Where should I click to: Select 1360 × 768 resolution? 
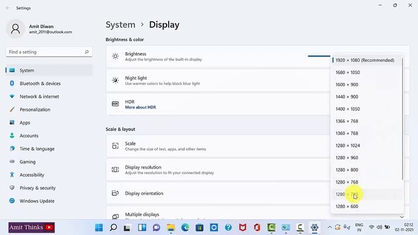(x=366, y=133)
